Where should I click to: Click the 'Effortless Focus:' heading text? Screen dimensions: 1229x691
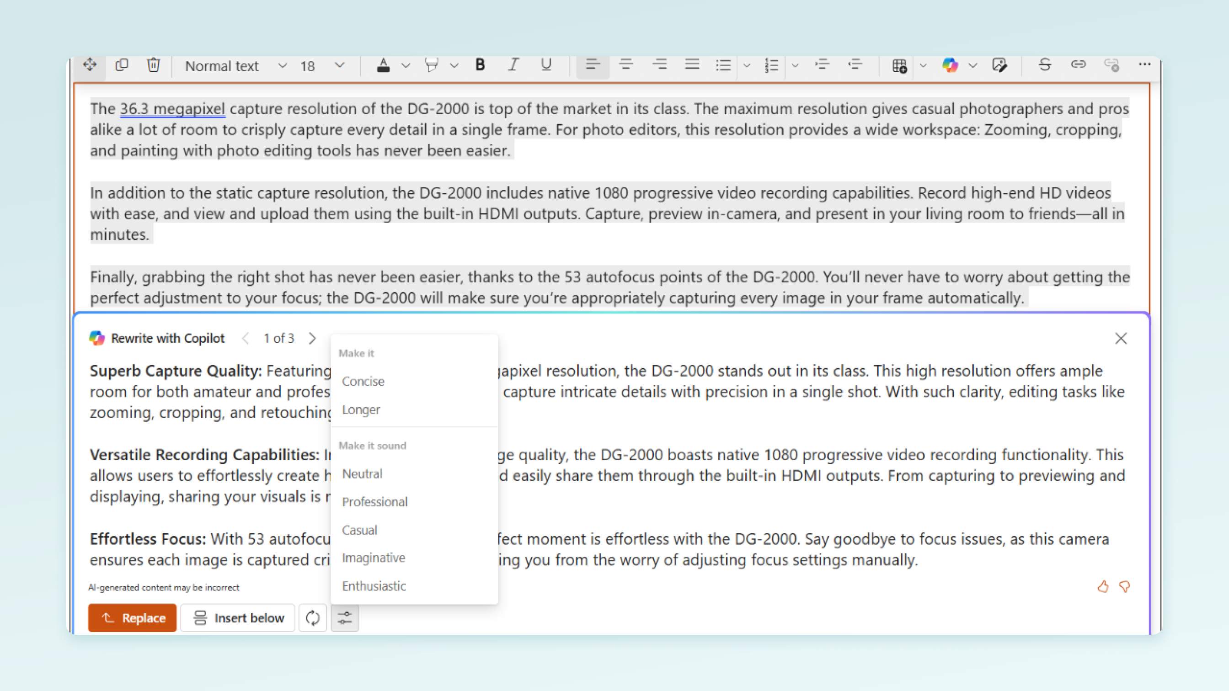coord(148,539)
